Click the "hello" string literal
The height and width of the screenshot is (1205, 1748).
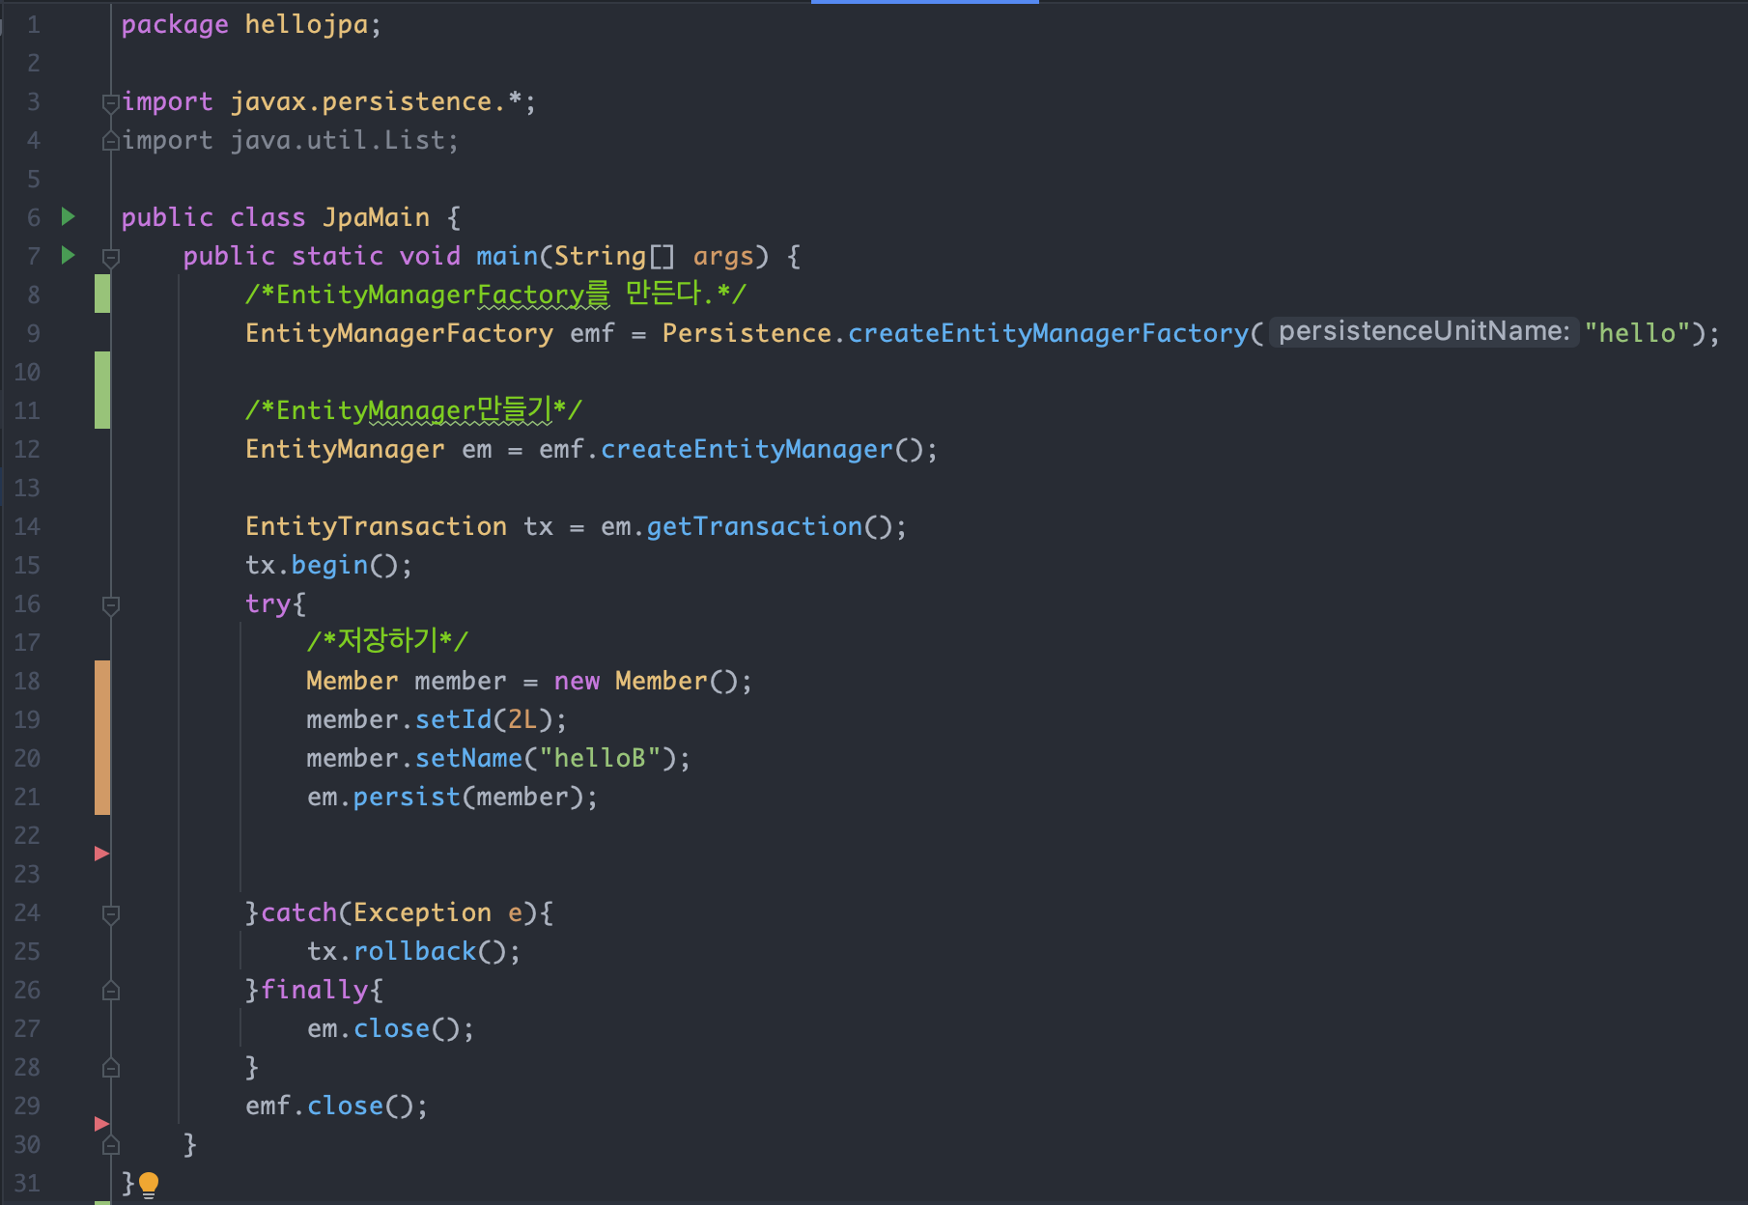[1638, 333]
